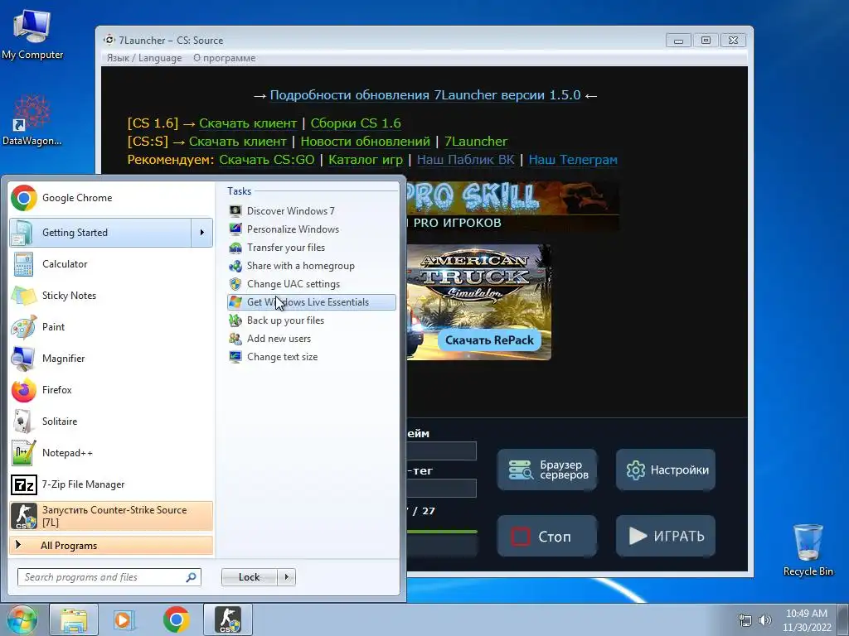Choose Add new users task
Image resolution: width=849 pixels, height=636 pixels.
coord(312,339)
